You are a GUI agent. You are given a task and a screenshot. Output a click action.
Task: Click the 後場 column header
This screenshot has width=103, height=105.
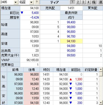[x=32, y=70]
